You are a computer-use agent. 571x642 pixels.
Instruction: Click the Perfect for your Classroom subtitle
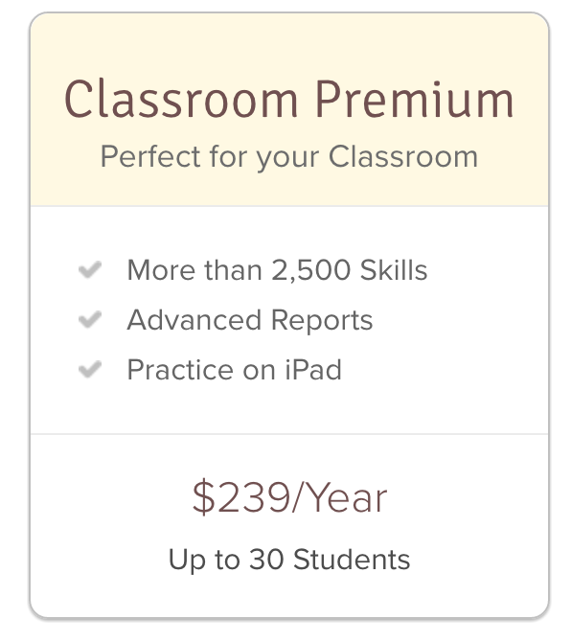pos(289,157)
